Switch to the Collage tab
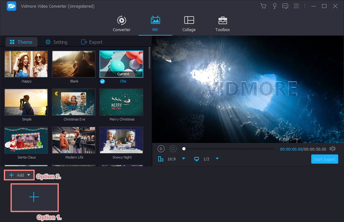This screenshot has width=344, height=222. point(189,24)
